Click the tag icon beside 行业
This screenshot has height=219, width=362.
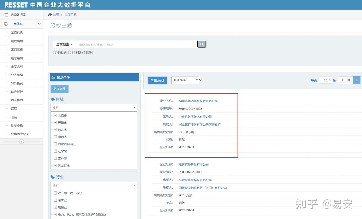(x=53, y=177)
